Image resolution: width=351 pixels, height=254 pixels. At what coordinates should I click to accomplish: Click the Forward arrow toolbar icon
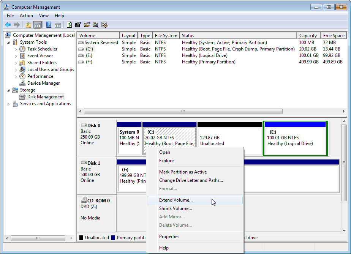17,25
